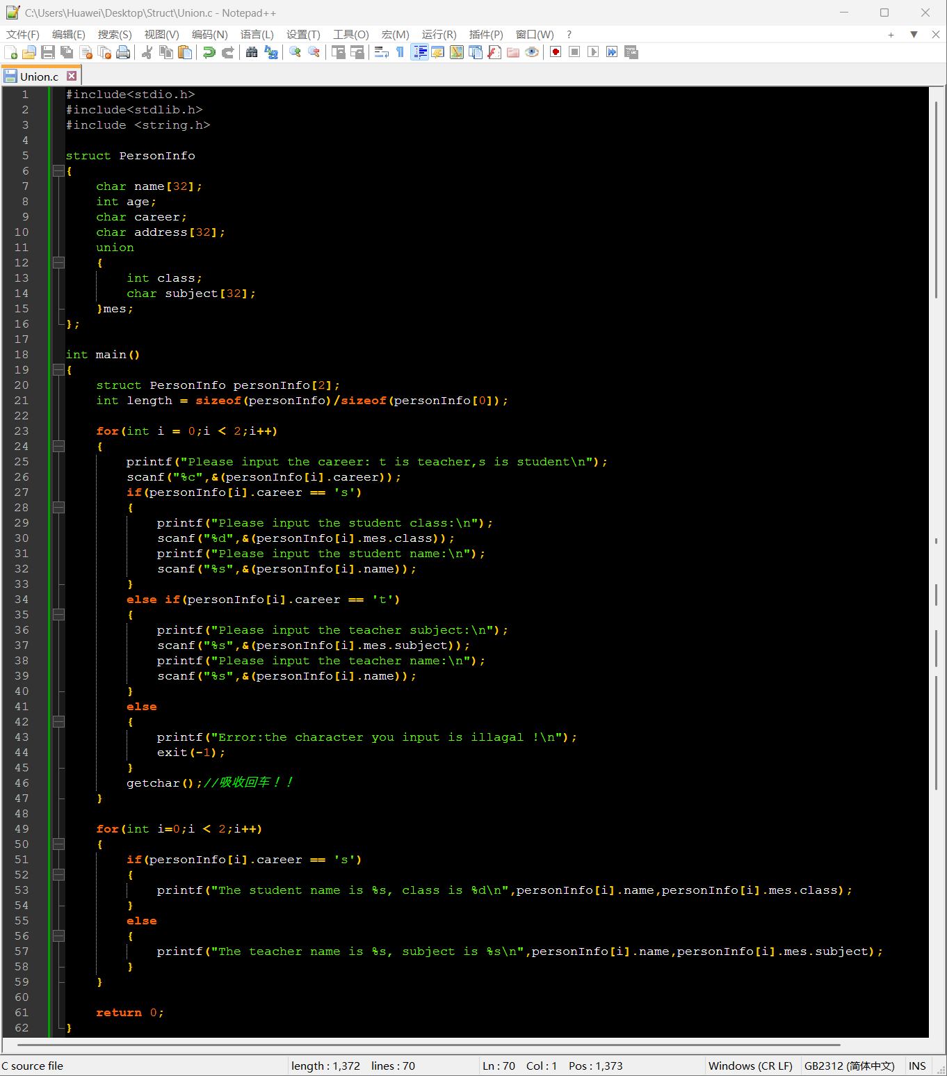947x1076 pixels.
Task: Toggle file monitoring eye icon
Action: point(532,52)
